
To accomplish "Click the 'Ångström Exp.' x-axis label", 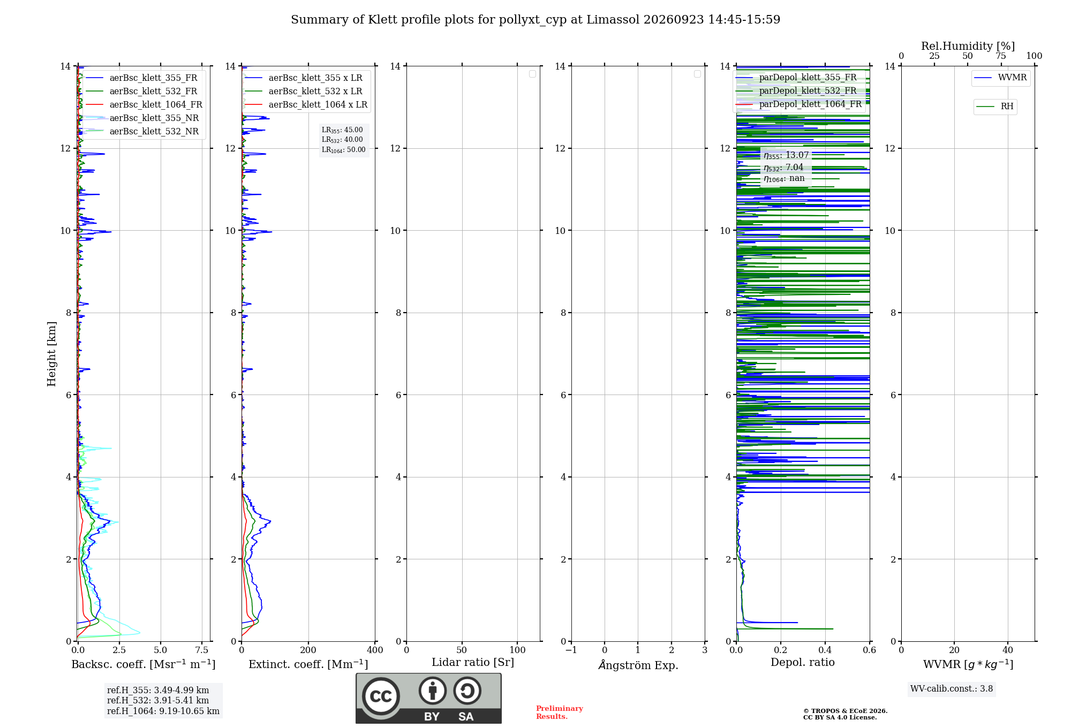I will coord(638,665).
